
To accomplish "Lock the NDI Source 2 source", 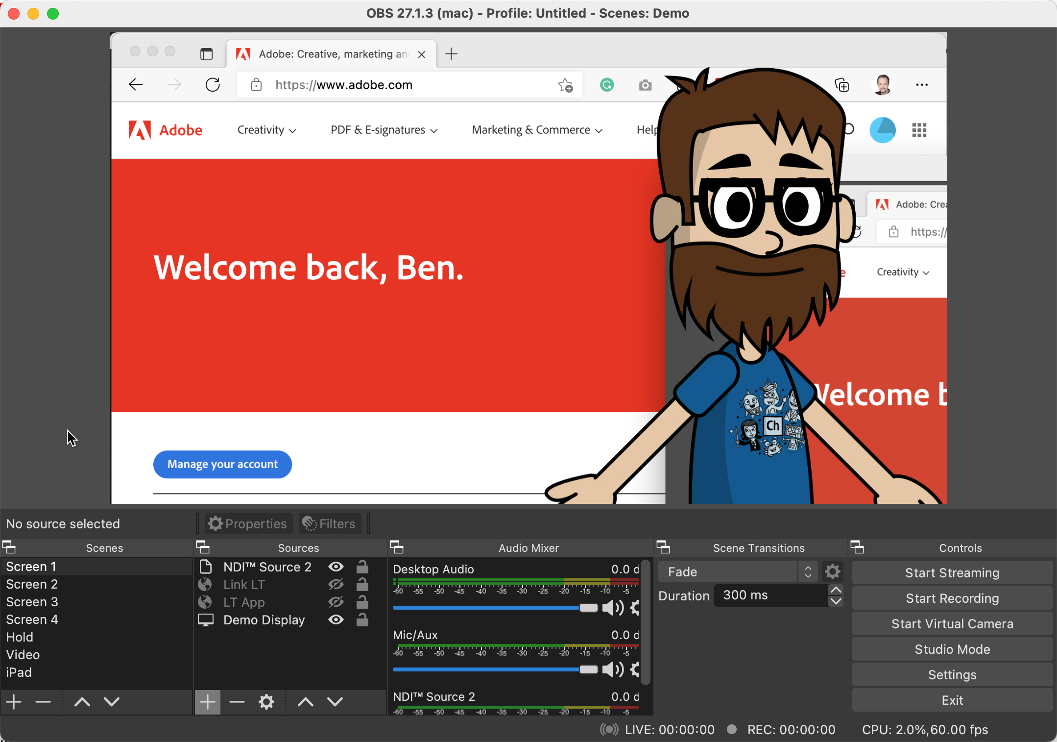I will [x=362, y=567].
